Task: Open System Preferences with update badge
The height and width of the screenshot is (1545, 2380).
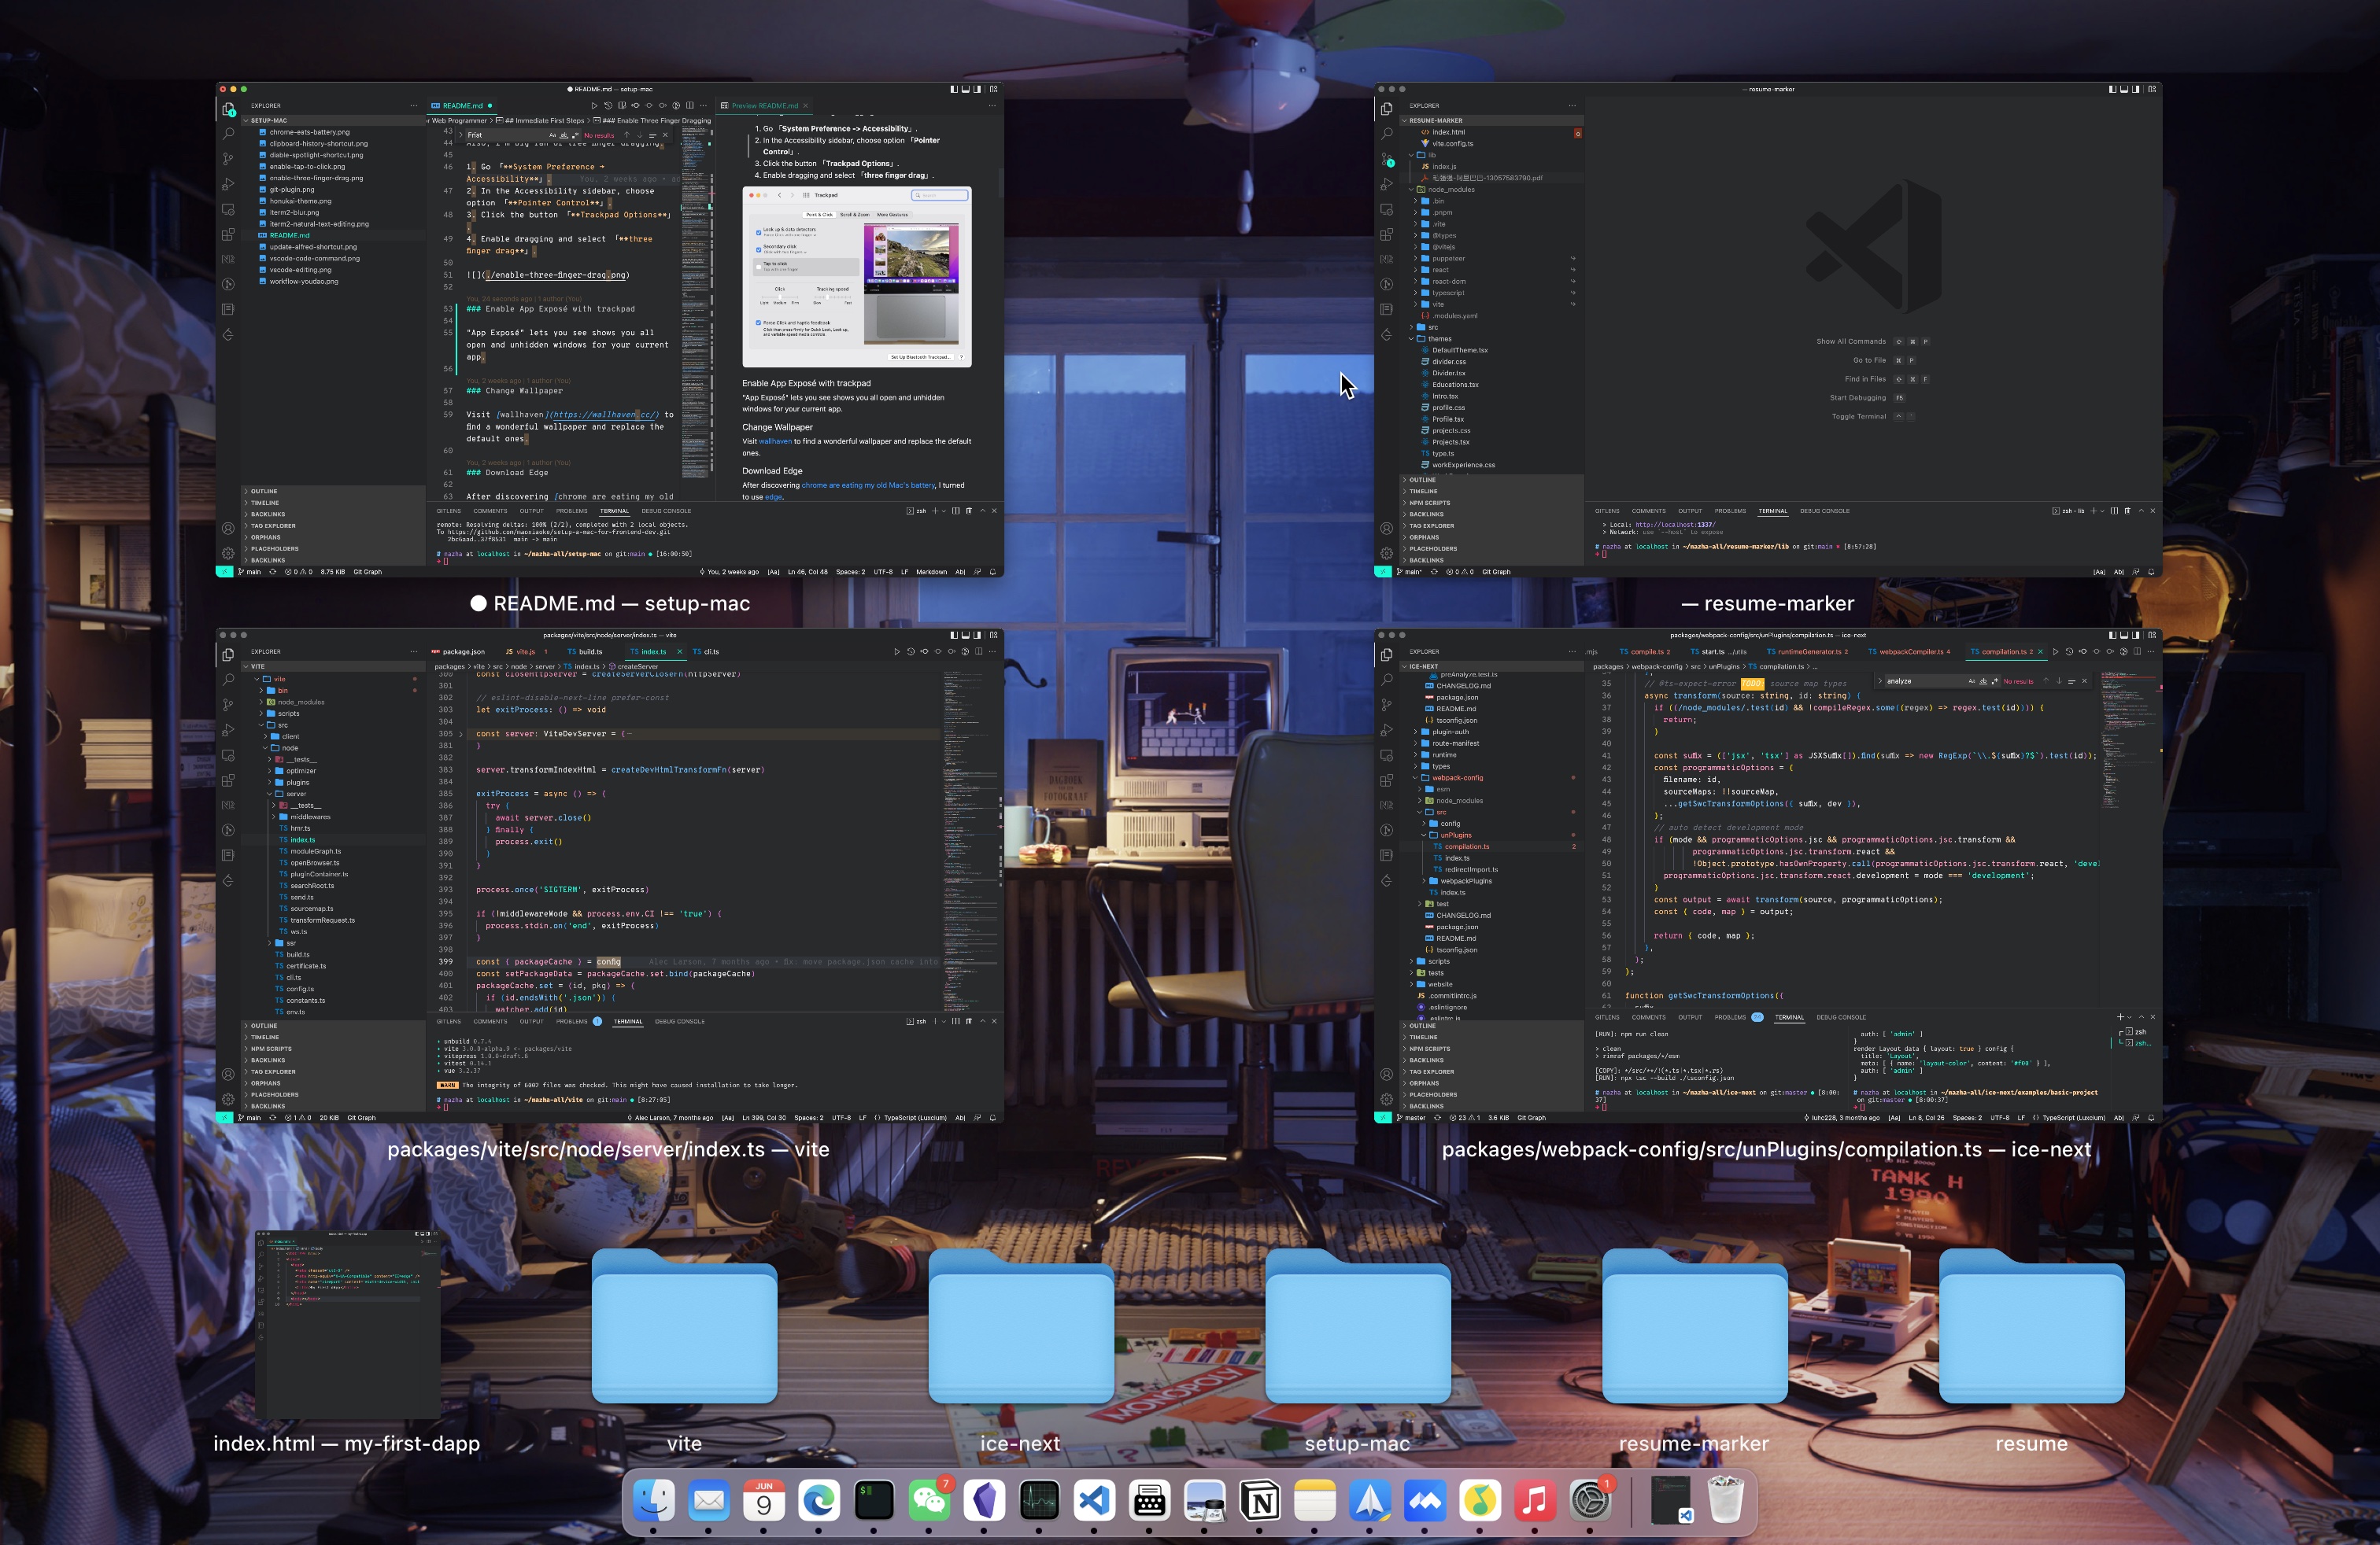Action: coord(1590,1500)
